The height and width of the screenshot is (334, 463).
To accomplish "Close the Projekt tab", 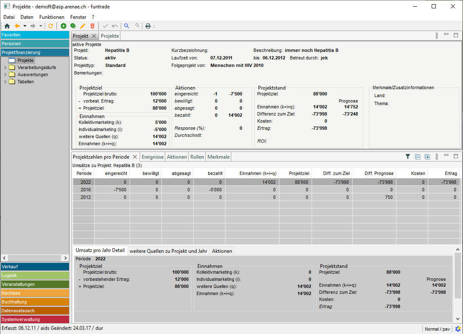I will (94, 36).
